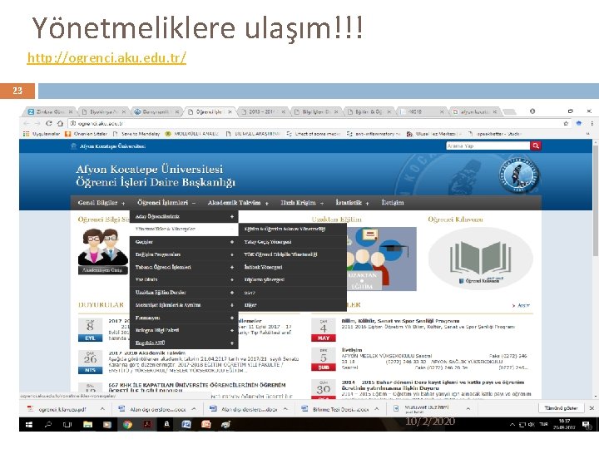The width and height of the screenshot is (599, 449).
Task: Open Bilim, Kültür, Sanat ve Spor Şenliği news
Action: (400, 321)
